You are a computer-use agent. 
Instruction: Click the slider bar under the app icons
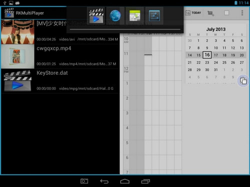pos(125,29)
